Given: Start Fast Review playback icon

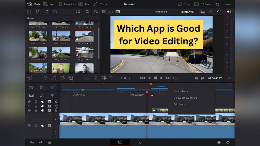Looking at the screenshot, I should tap(104, 78).
